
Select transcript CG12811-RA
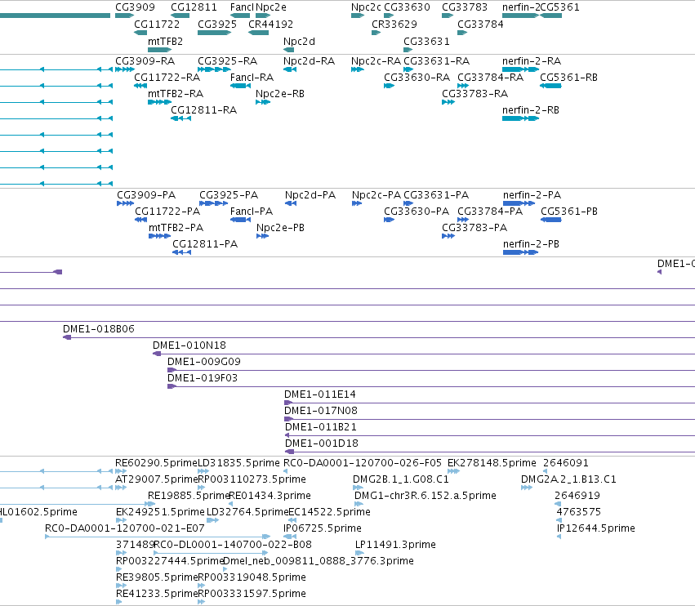pyautogui.click(x=180, y=118)
